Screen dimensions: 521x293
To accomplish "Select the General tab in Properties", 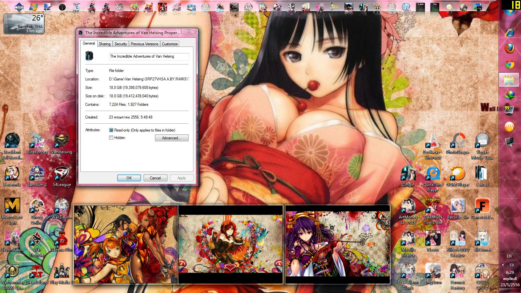I will pyautogui.click(x=89, y=43).
